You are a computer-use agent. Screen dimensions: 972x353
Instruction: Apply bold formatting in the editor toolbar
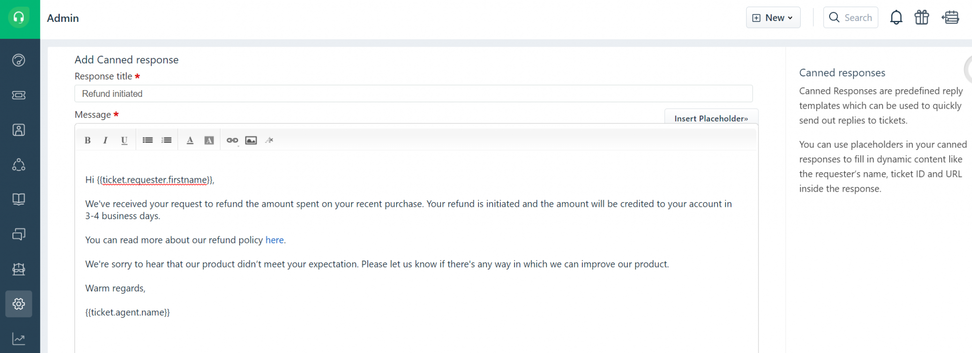pyautogui.click(x=87, y=140)
